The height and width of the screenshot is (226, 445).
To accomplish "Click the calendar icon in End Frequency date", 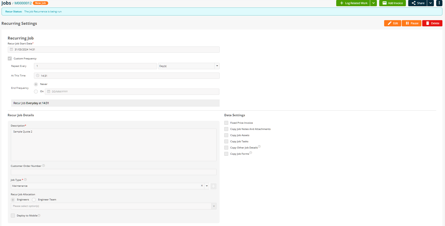I will coord(48,91).
